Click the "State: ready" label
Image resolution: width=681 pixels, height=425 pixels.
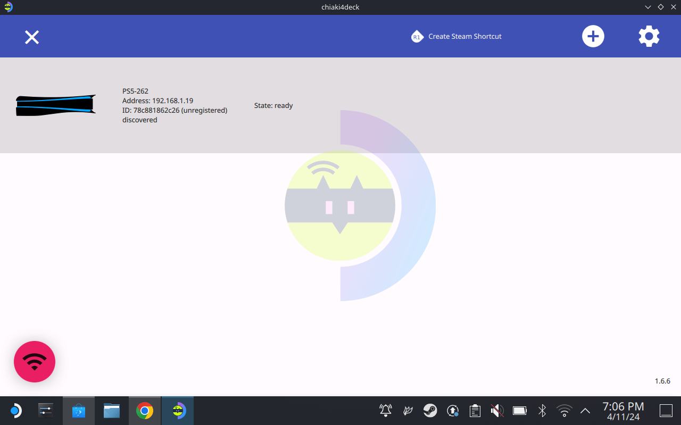coord(273,105)
